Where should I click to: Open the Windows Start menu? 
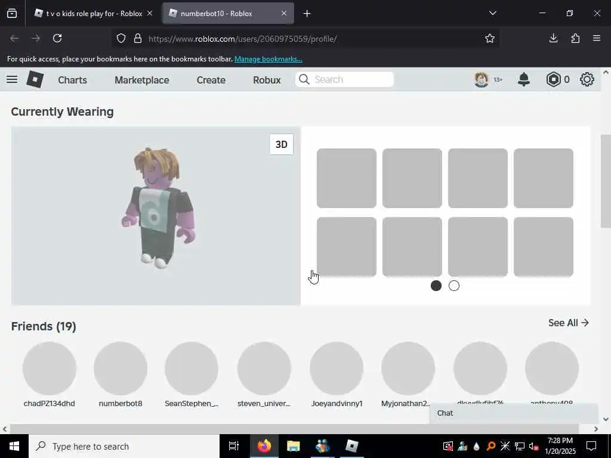coord(14,446)
